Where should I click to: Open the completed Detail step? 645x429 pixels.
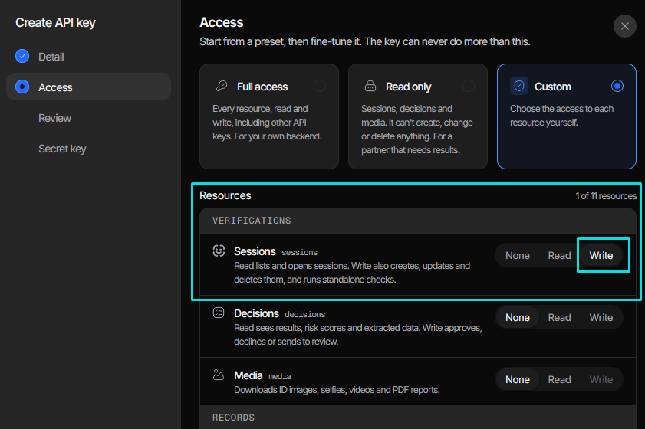click(x=88, y=56)
